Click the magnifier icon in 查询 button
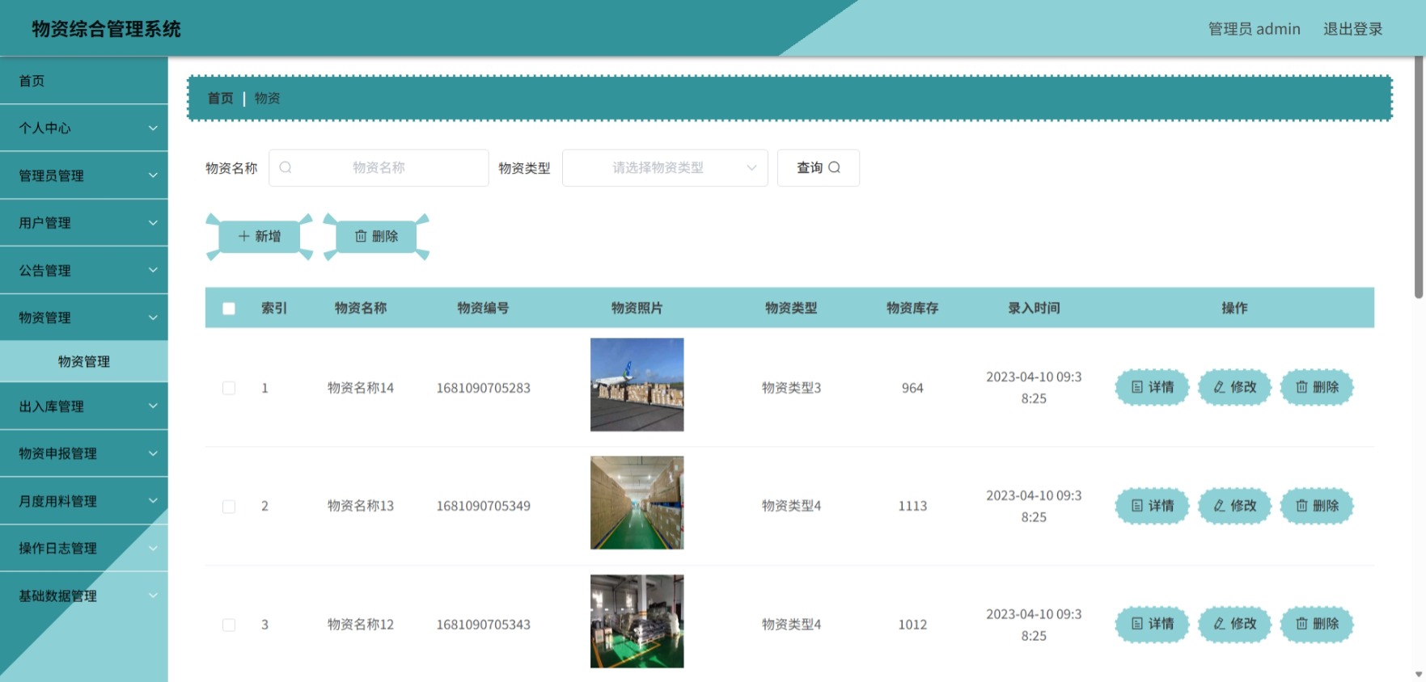1426x682 pixels. (x=835, y=167)
